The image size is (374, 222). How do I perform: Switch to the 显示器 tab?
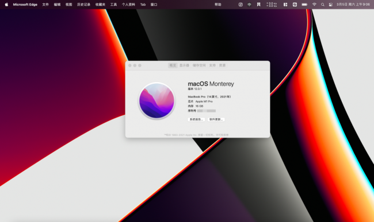184,65
